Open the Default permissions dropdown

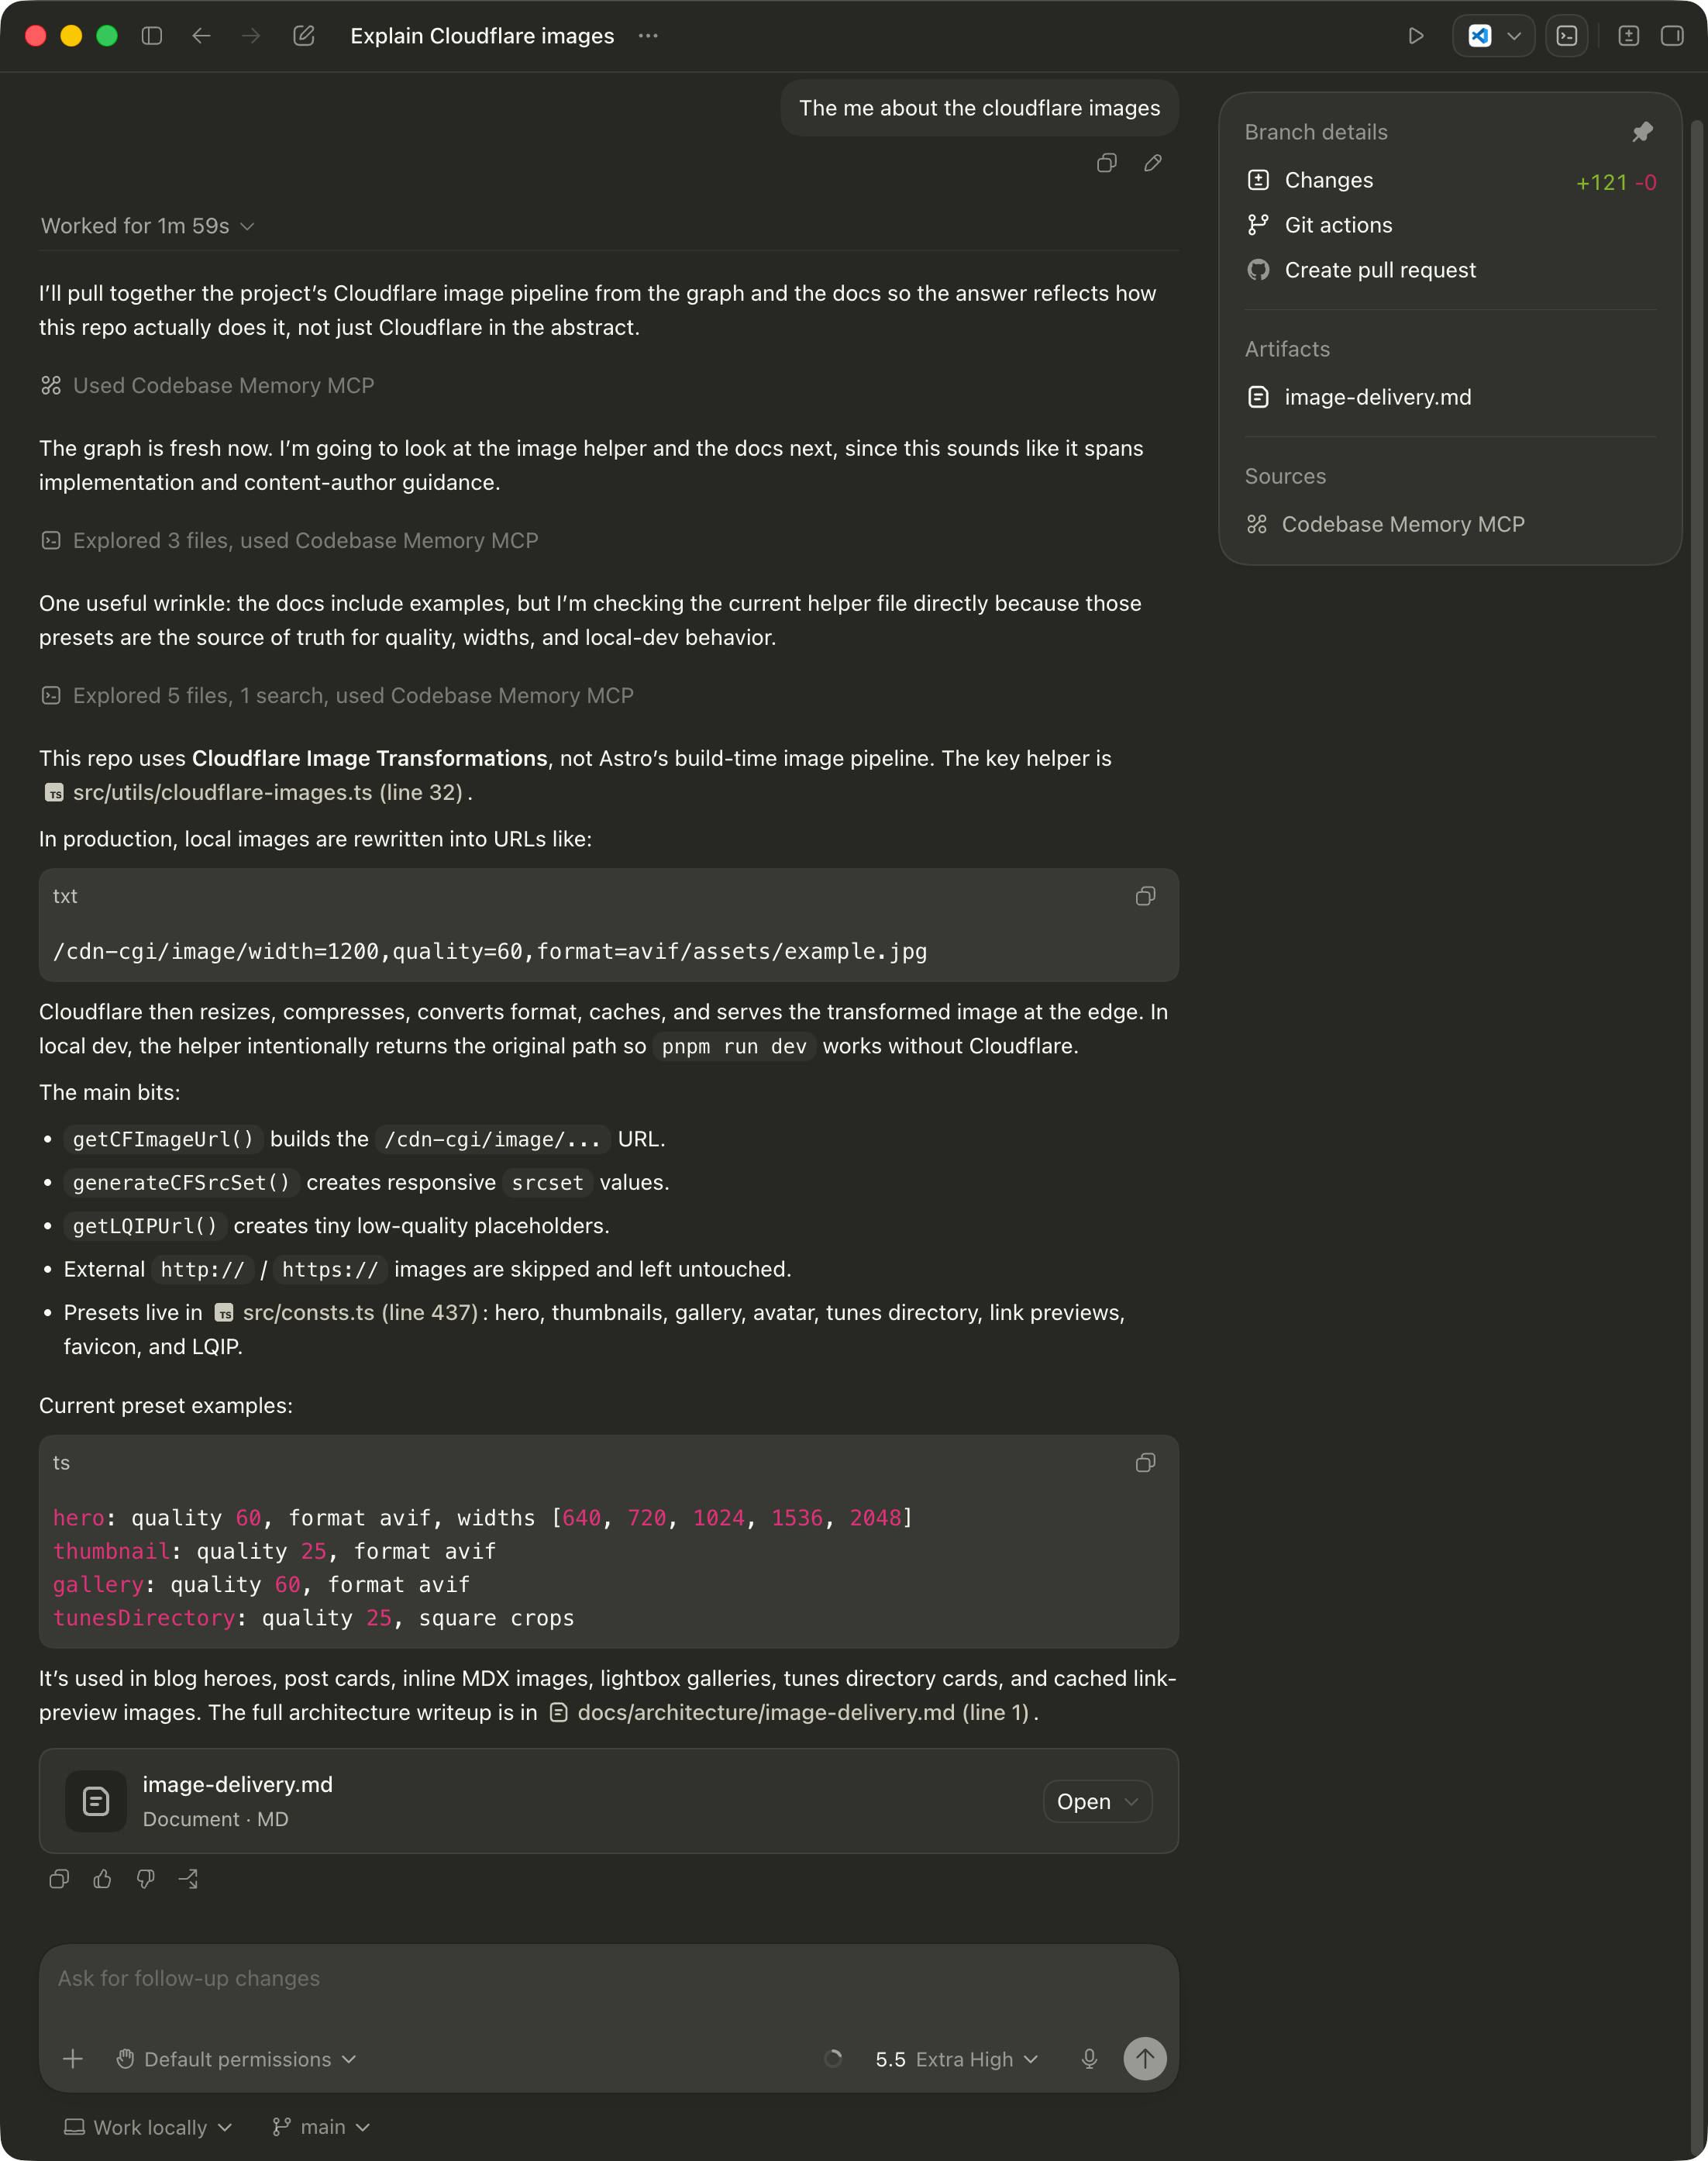point(237,2059)
